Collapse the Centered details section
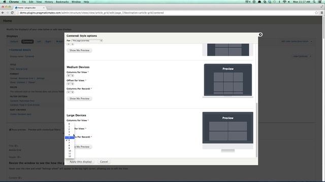 (x=20, y=50)
